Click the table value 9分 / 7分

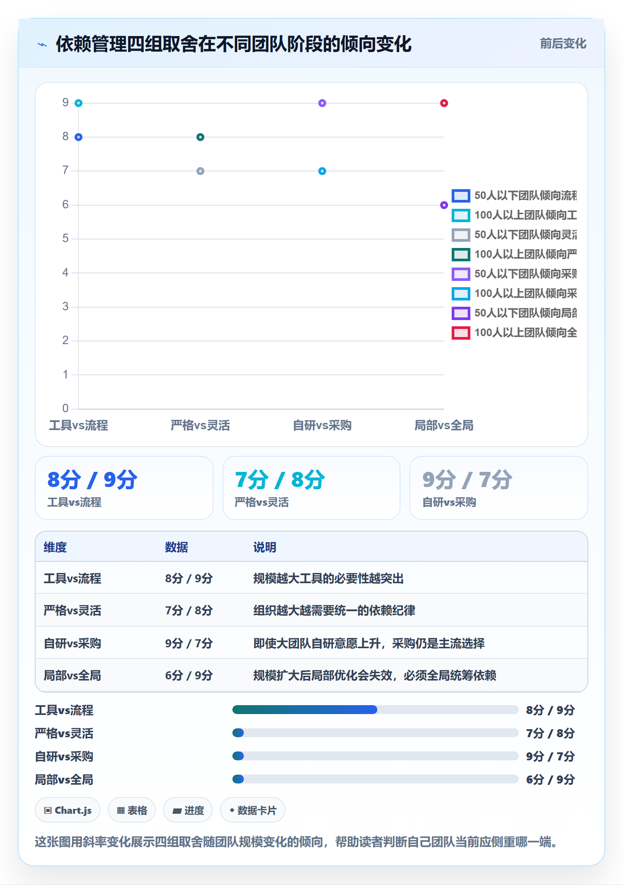189,643
